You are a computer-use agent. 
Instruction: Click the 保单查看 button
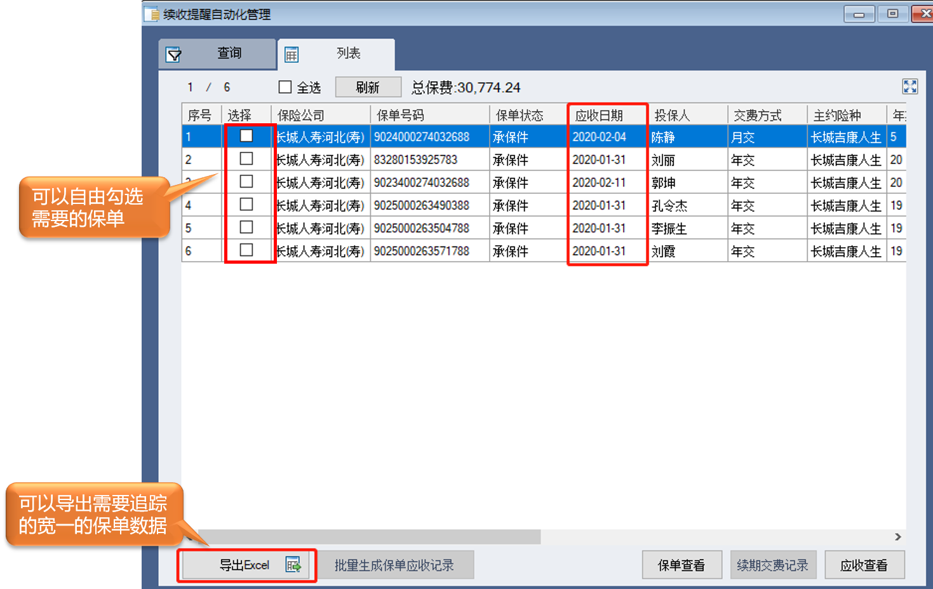pyautogui.click(x=681, y=565)
